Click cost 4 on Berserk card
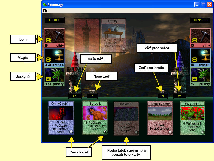 click(105, 132)
